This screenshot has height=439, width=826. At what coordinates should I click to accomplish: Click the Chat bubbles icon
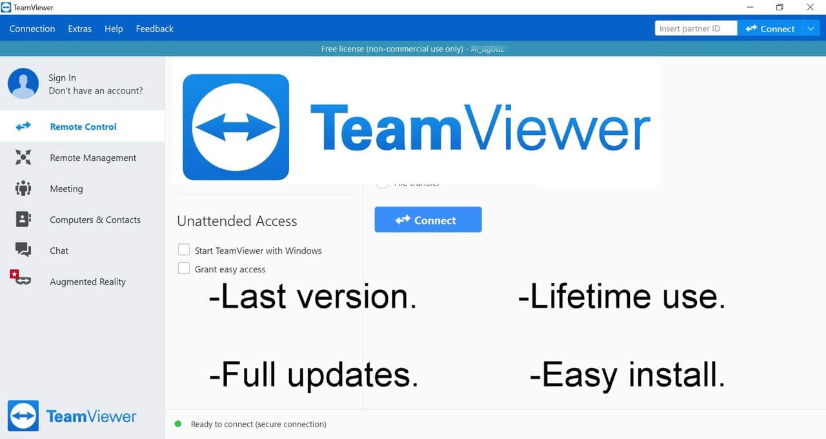point(23,250)
